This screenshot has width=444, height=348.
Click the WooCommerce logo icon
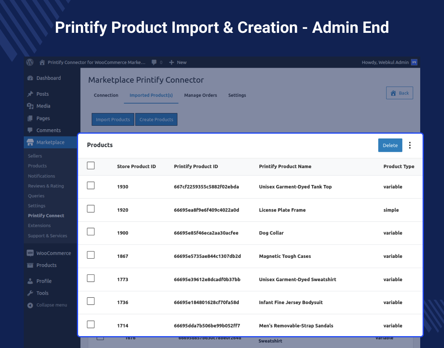[x=30, y=253]
